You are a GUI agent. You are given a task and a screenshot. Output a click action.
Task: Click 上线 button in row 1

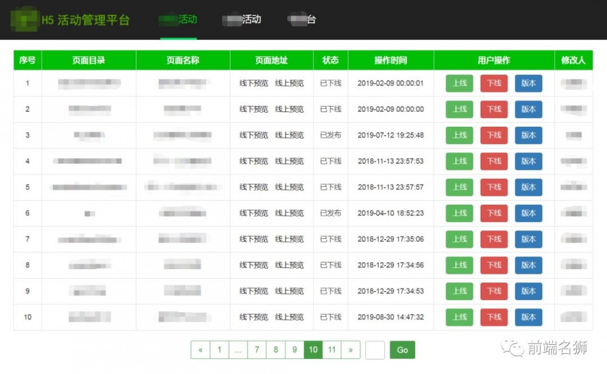(x=459, y=83)
